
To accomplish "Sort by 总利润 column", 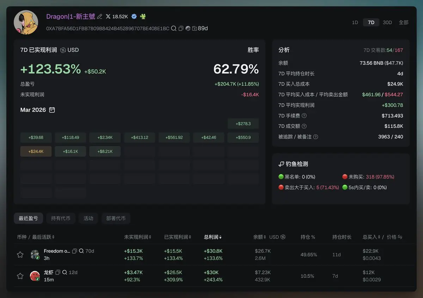I will point(213,237).
